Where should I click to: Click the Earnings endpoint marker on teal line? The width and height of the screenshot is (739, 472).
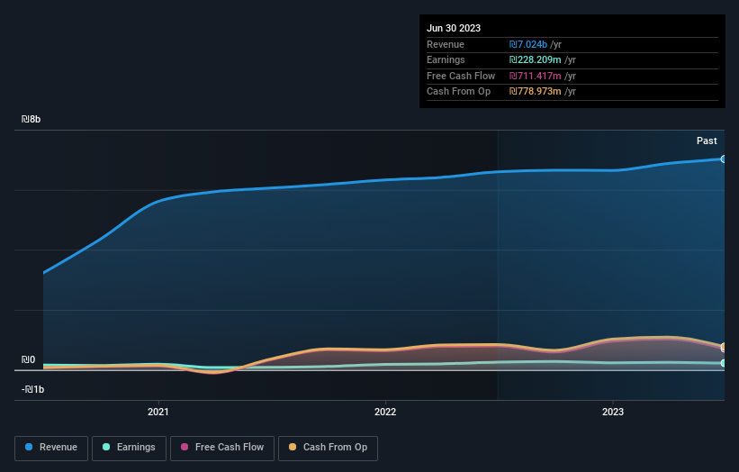tap(724, 363)
